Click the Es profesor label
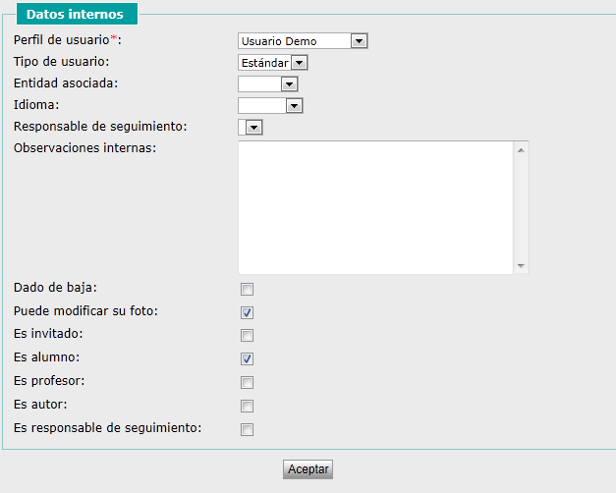616x493 pixels. [x=49, y=381]
